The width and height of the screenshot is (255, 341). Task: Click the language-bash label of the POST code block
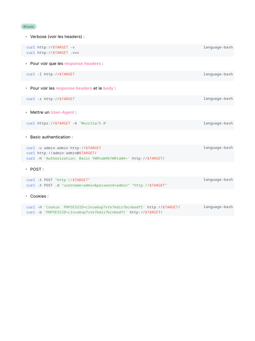[x=218, y=180]
